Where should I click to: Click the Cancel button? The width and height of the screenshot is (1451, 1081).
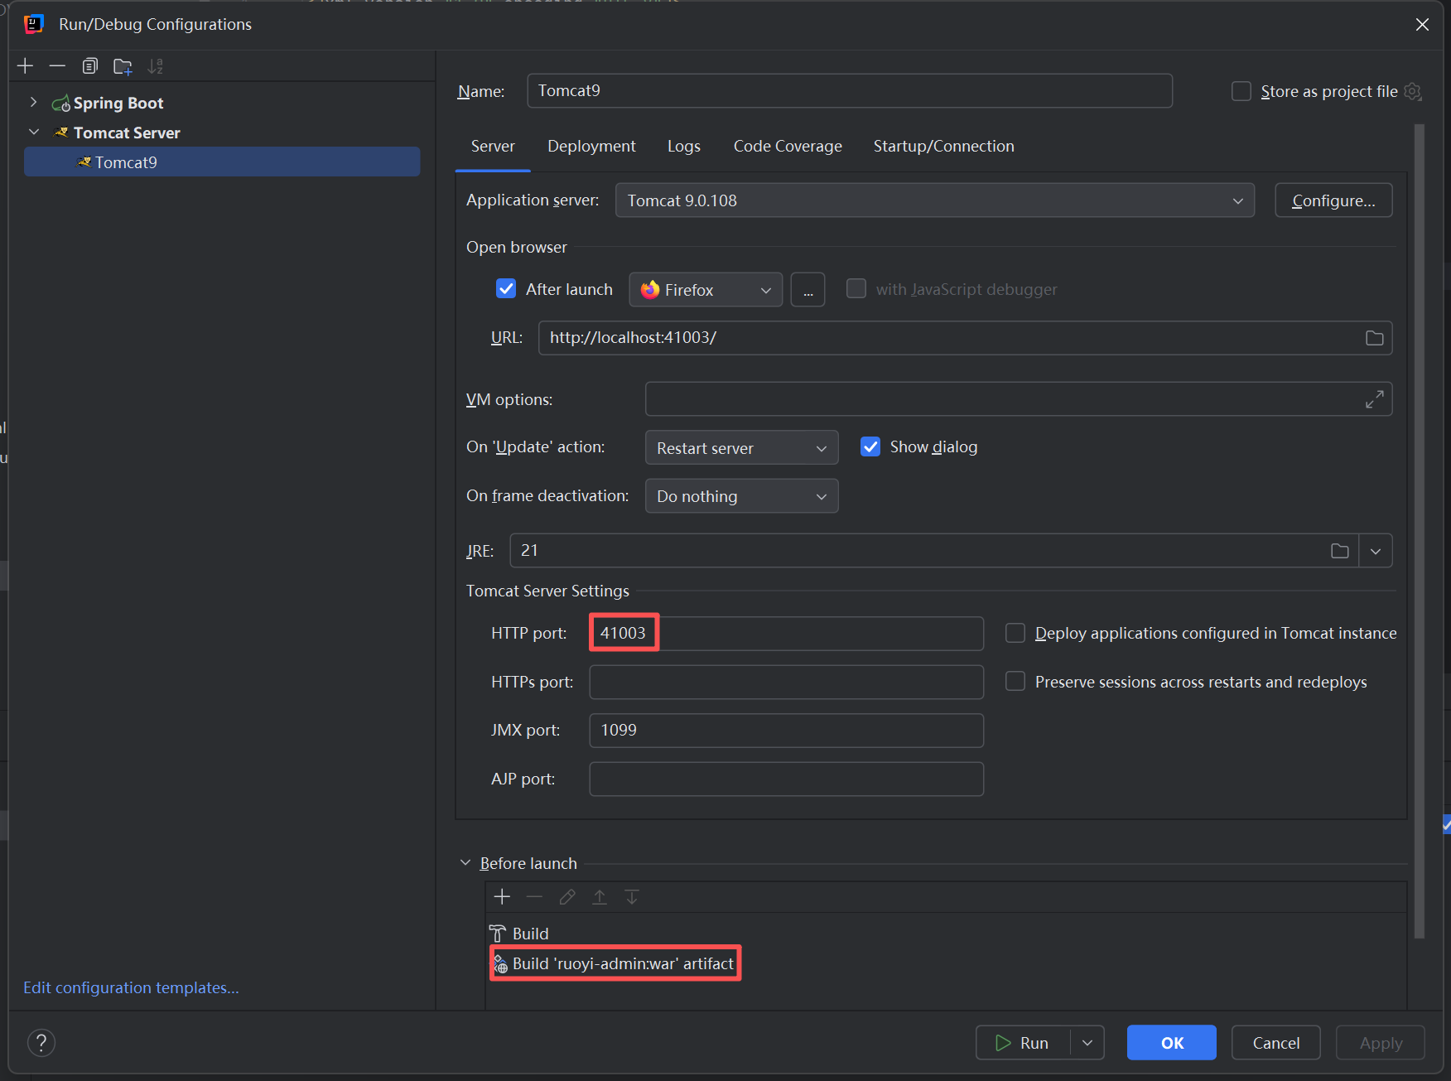point(1276,1043)
